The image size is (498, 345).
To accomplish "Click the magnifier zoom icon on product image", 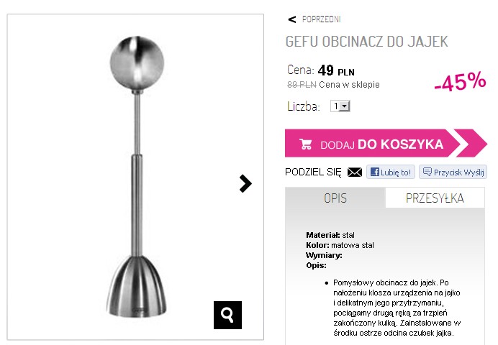I will 227,315.
